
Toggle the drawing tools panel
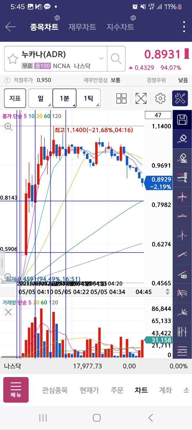[180, 98]
